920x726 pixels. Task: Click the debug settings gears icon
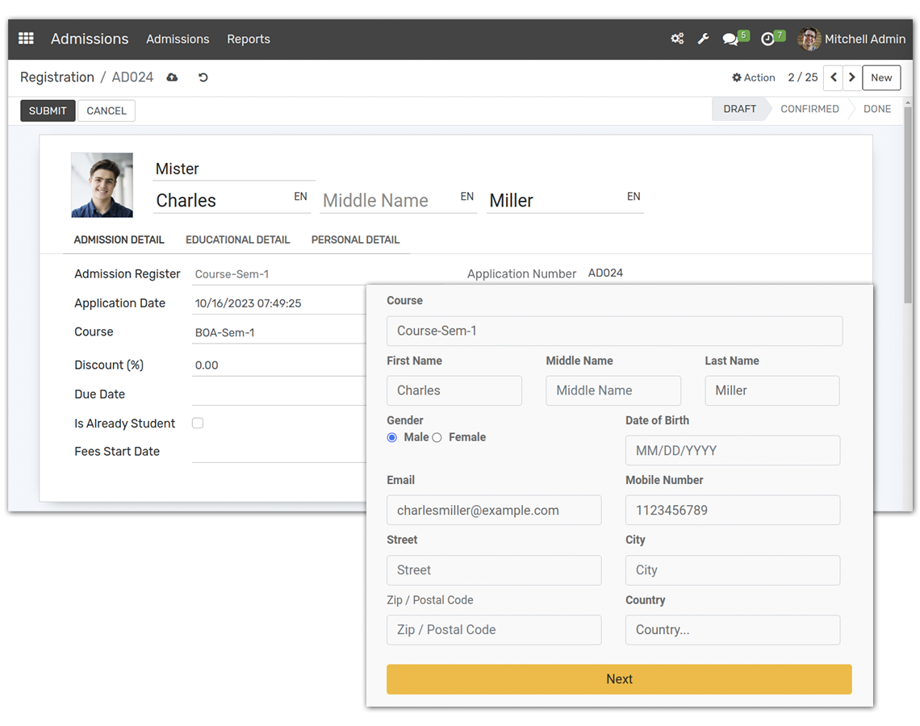point(677,39)
